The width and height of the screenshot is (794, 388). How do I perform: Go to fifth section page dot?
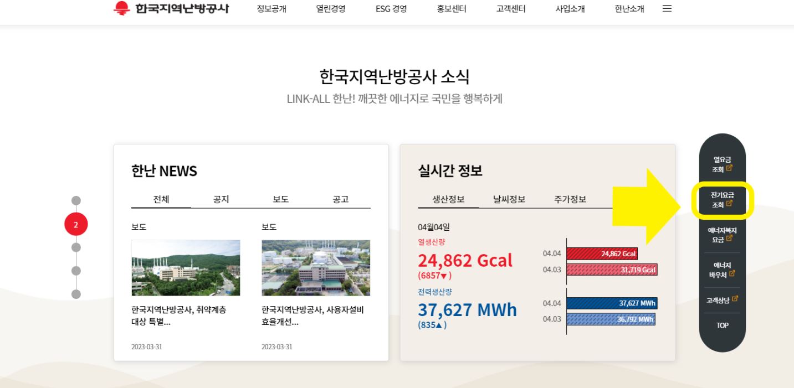point(76,294)
